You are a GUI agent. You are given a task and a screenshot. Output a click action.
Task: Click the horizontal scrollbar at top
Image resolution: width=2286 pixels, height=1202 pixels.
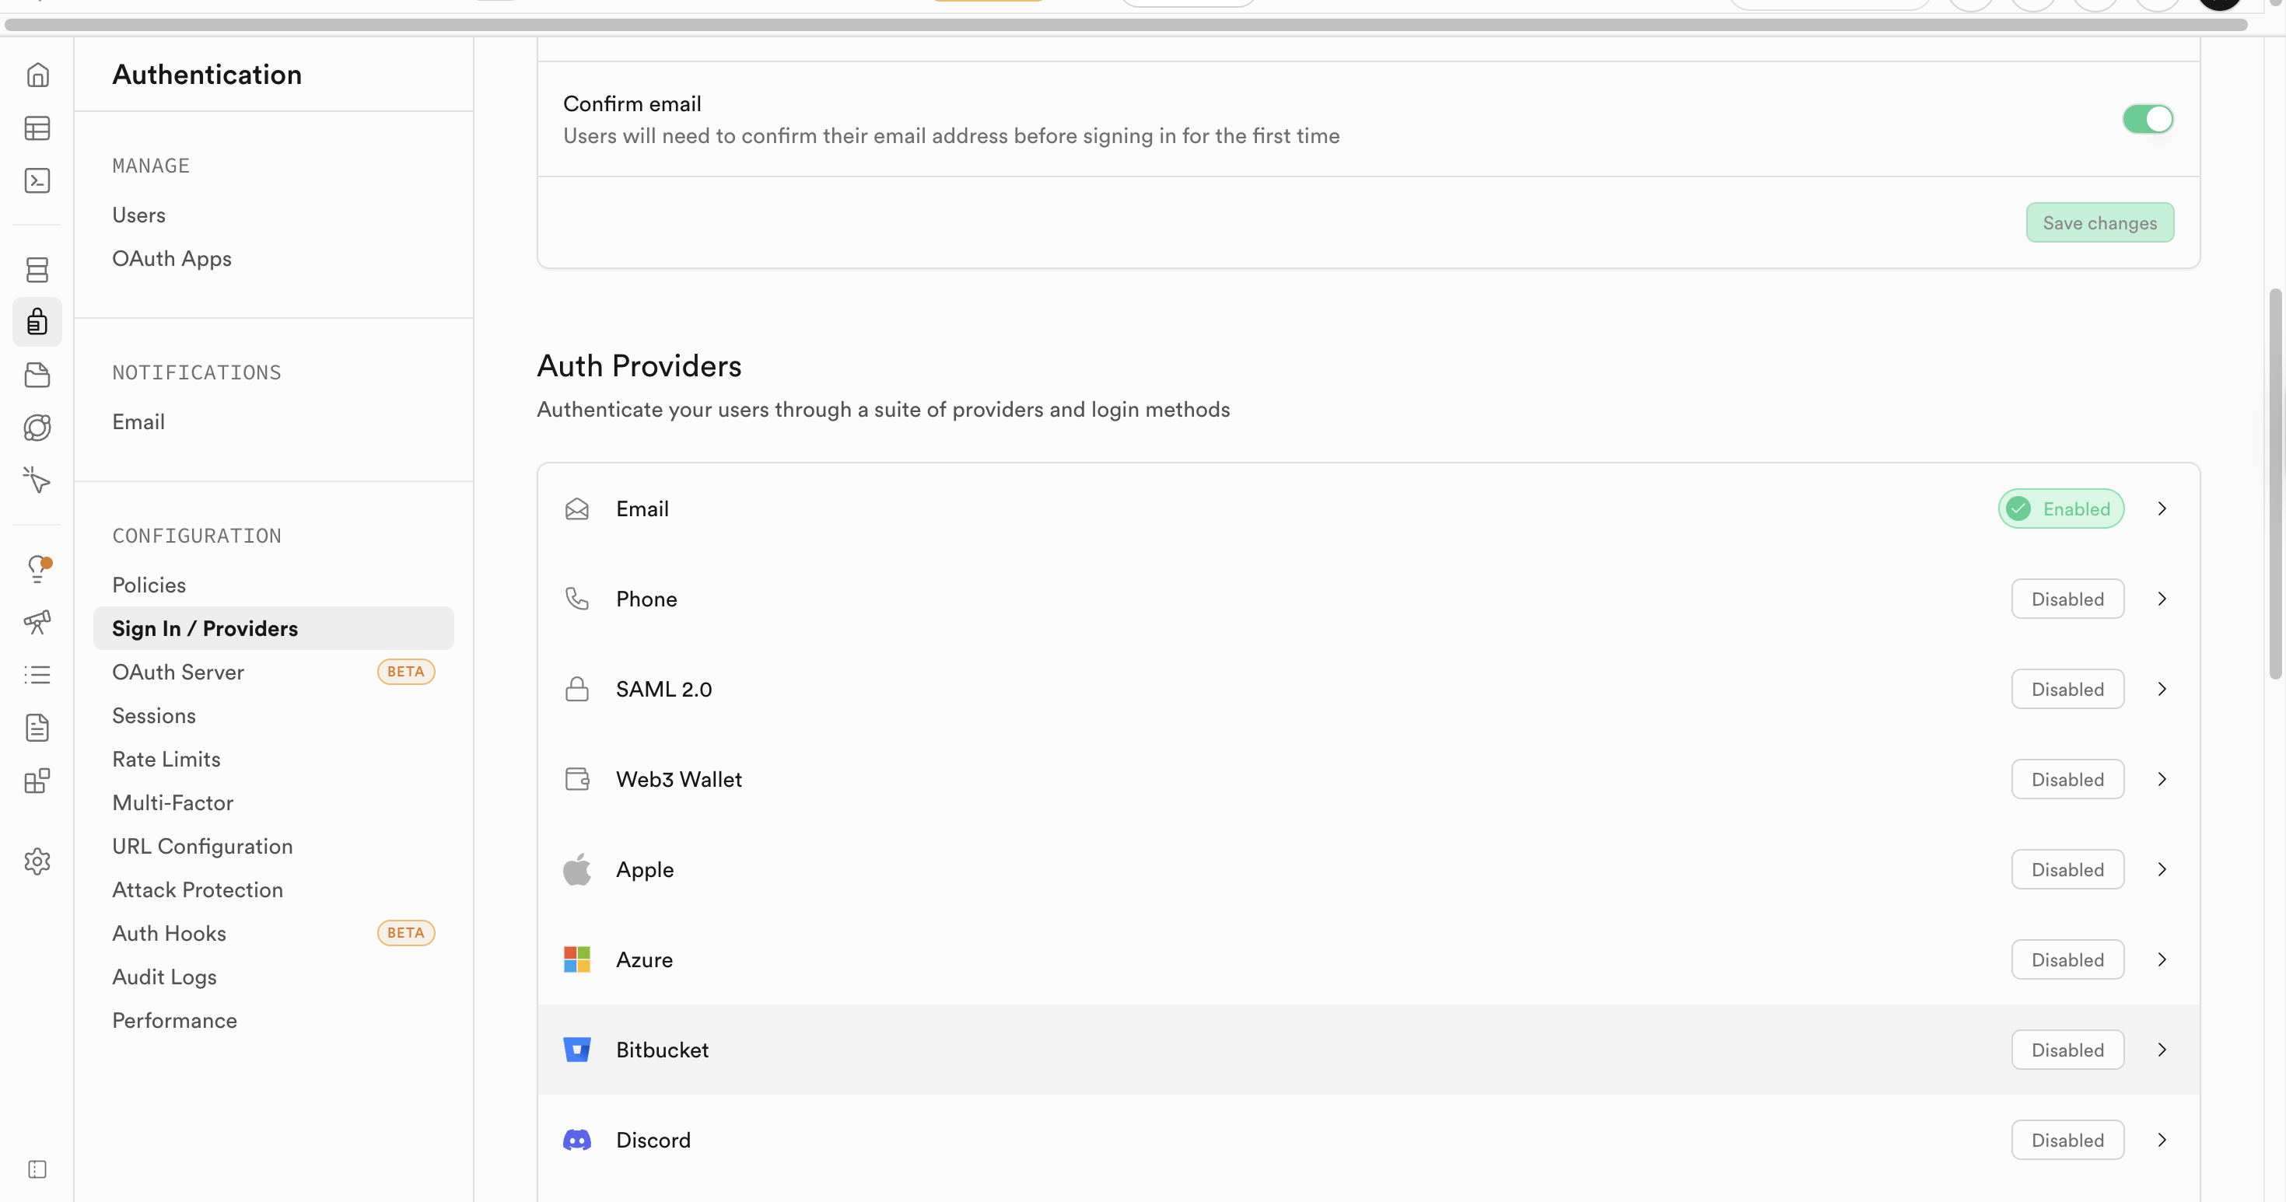coord(1125,25)
